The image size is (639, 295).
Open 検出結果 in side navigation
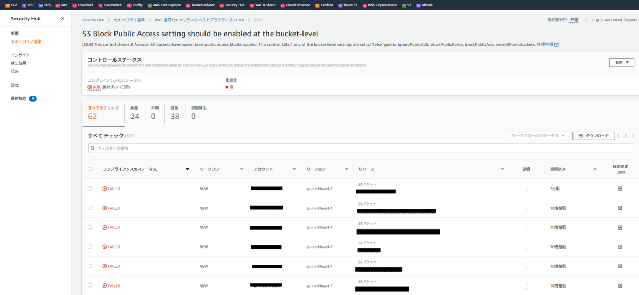18,63
